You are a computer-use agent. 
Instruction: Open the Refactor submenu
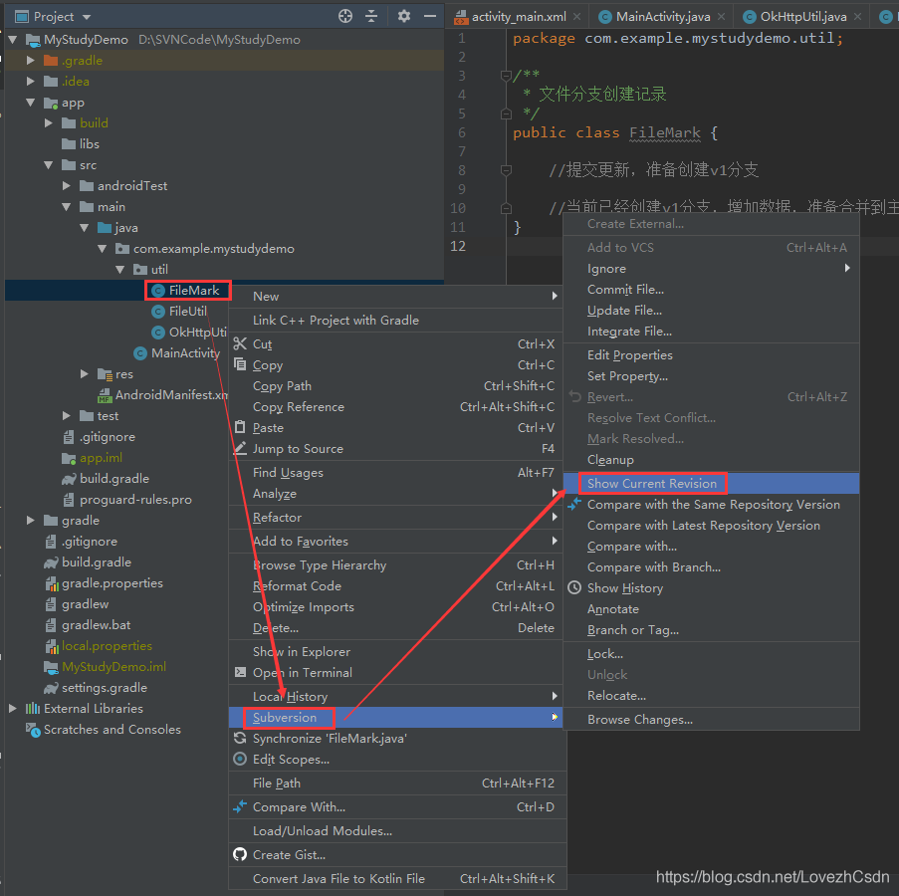pos(395,517)
